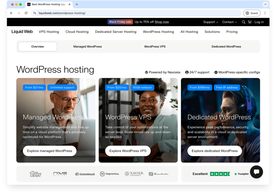Click the browser back arrow
This screenshot has width=276, height=194.
[11, 13]
